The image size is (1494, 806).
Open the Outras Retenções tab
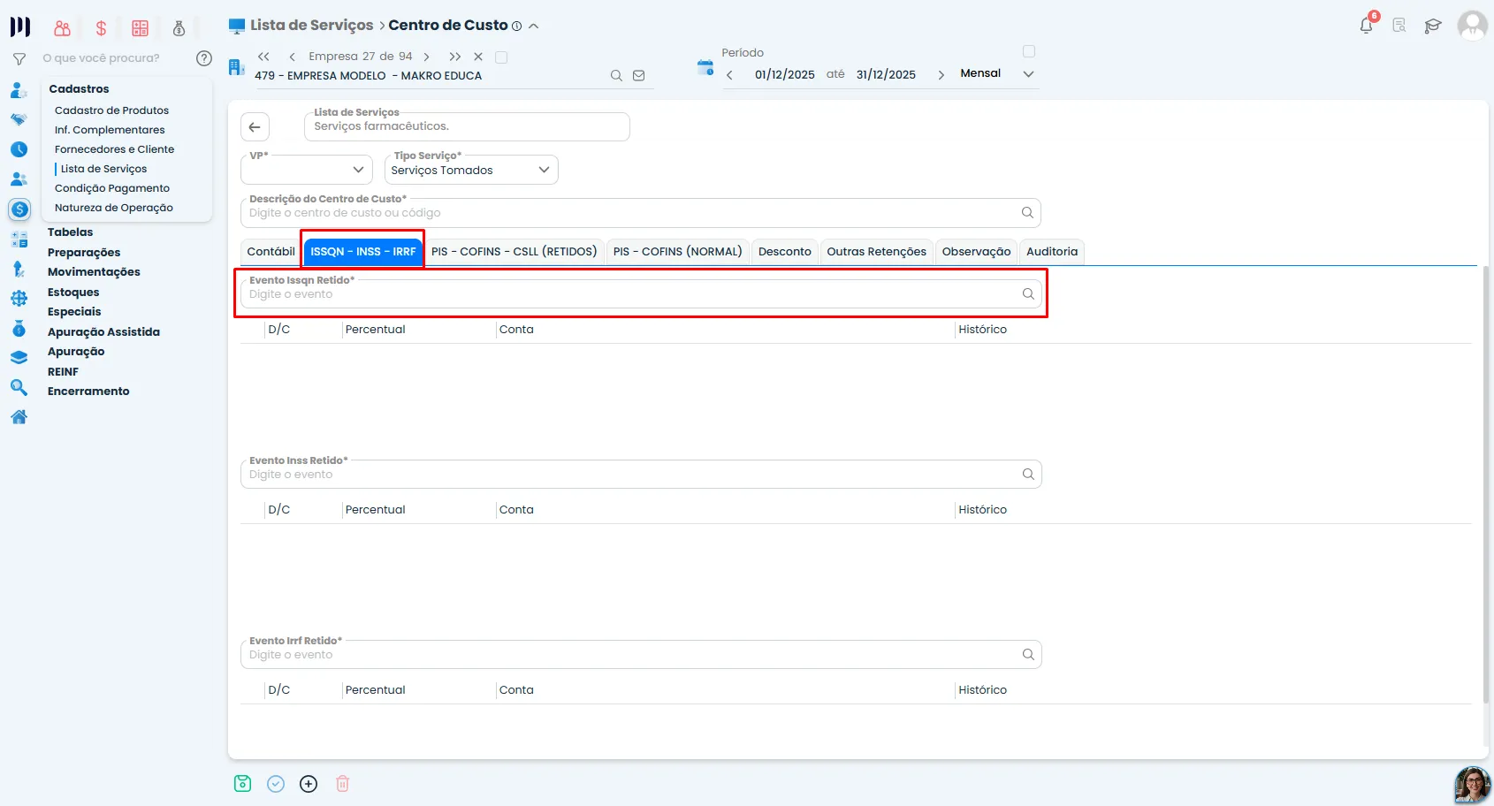(x=877, y=252)
